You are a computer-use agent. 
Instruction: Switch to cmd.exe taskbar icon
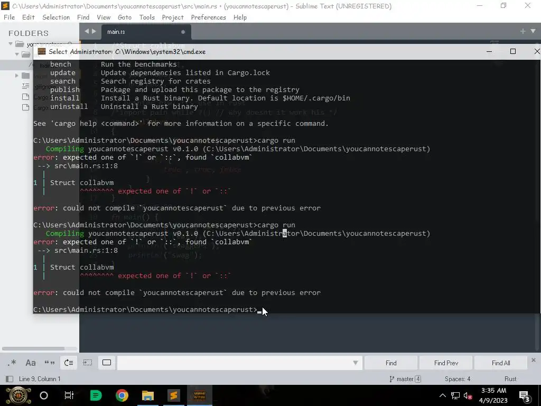click(199, 395)
